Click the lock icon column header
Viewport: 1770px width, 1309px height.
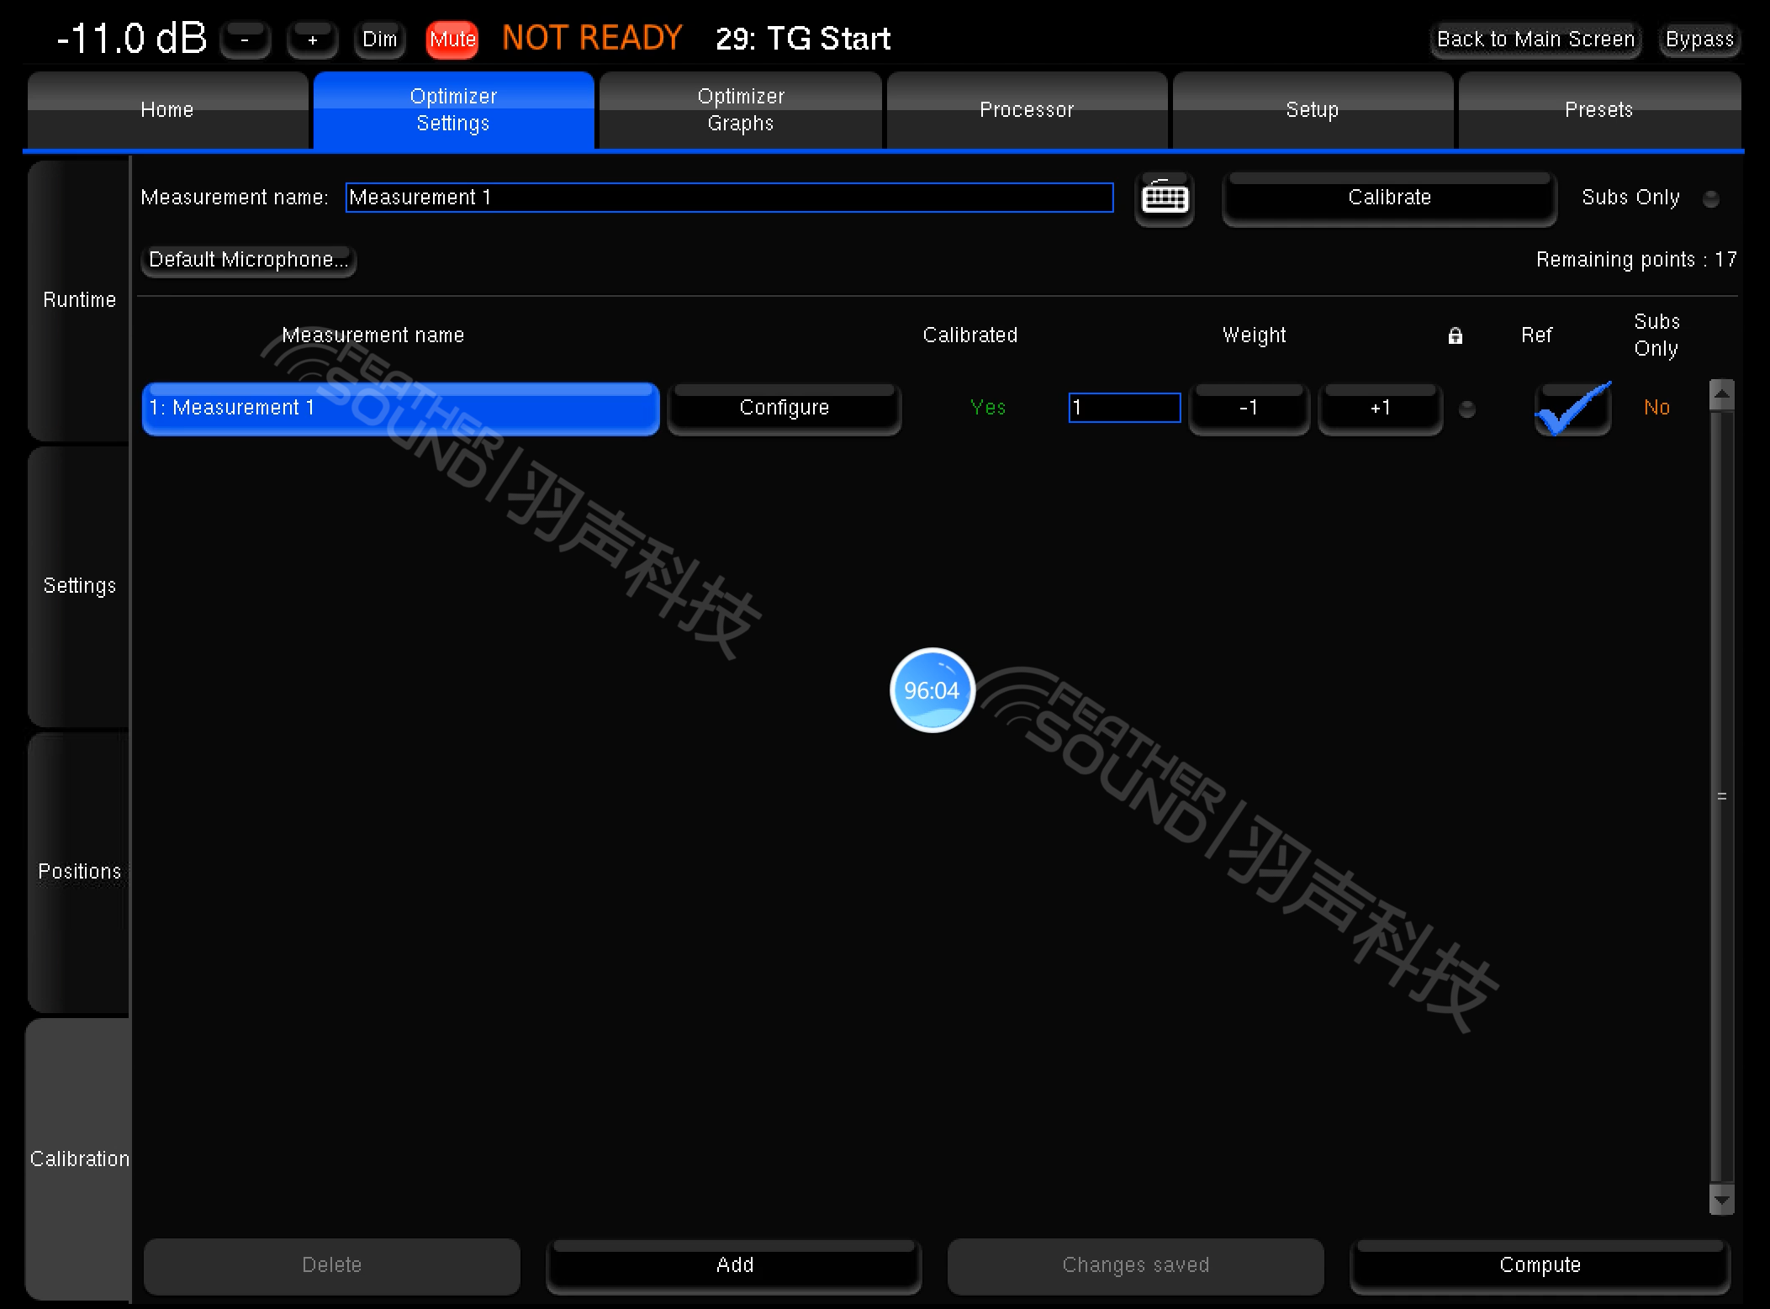click(x=1455, y=336)
